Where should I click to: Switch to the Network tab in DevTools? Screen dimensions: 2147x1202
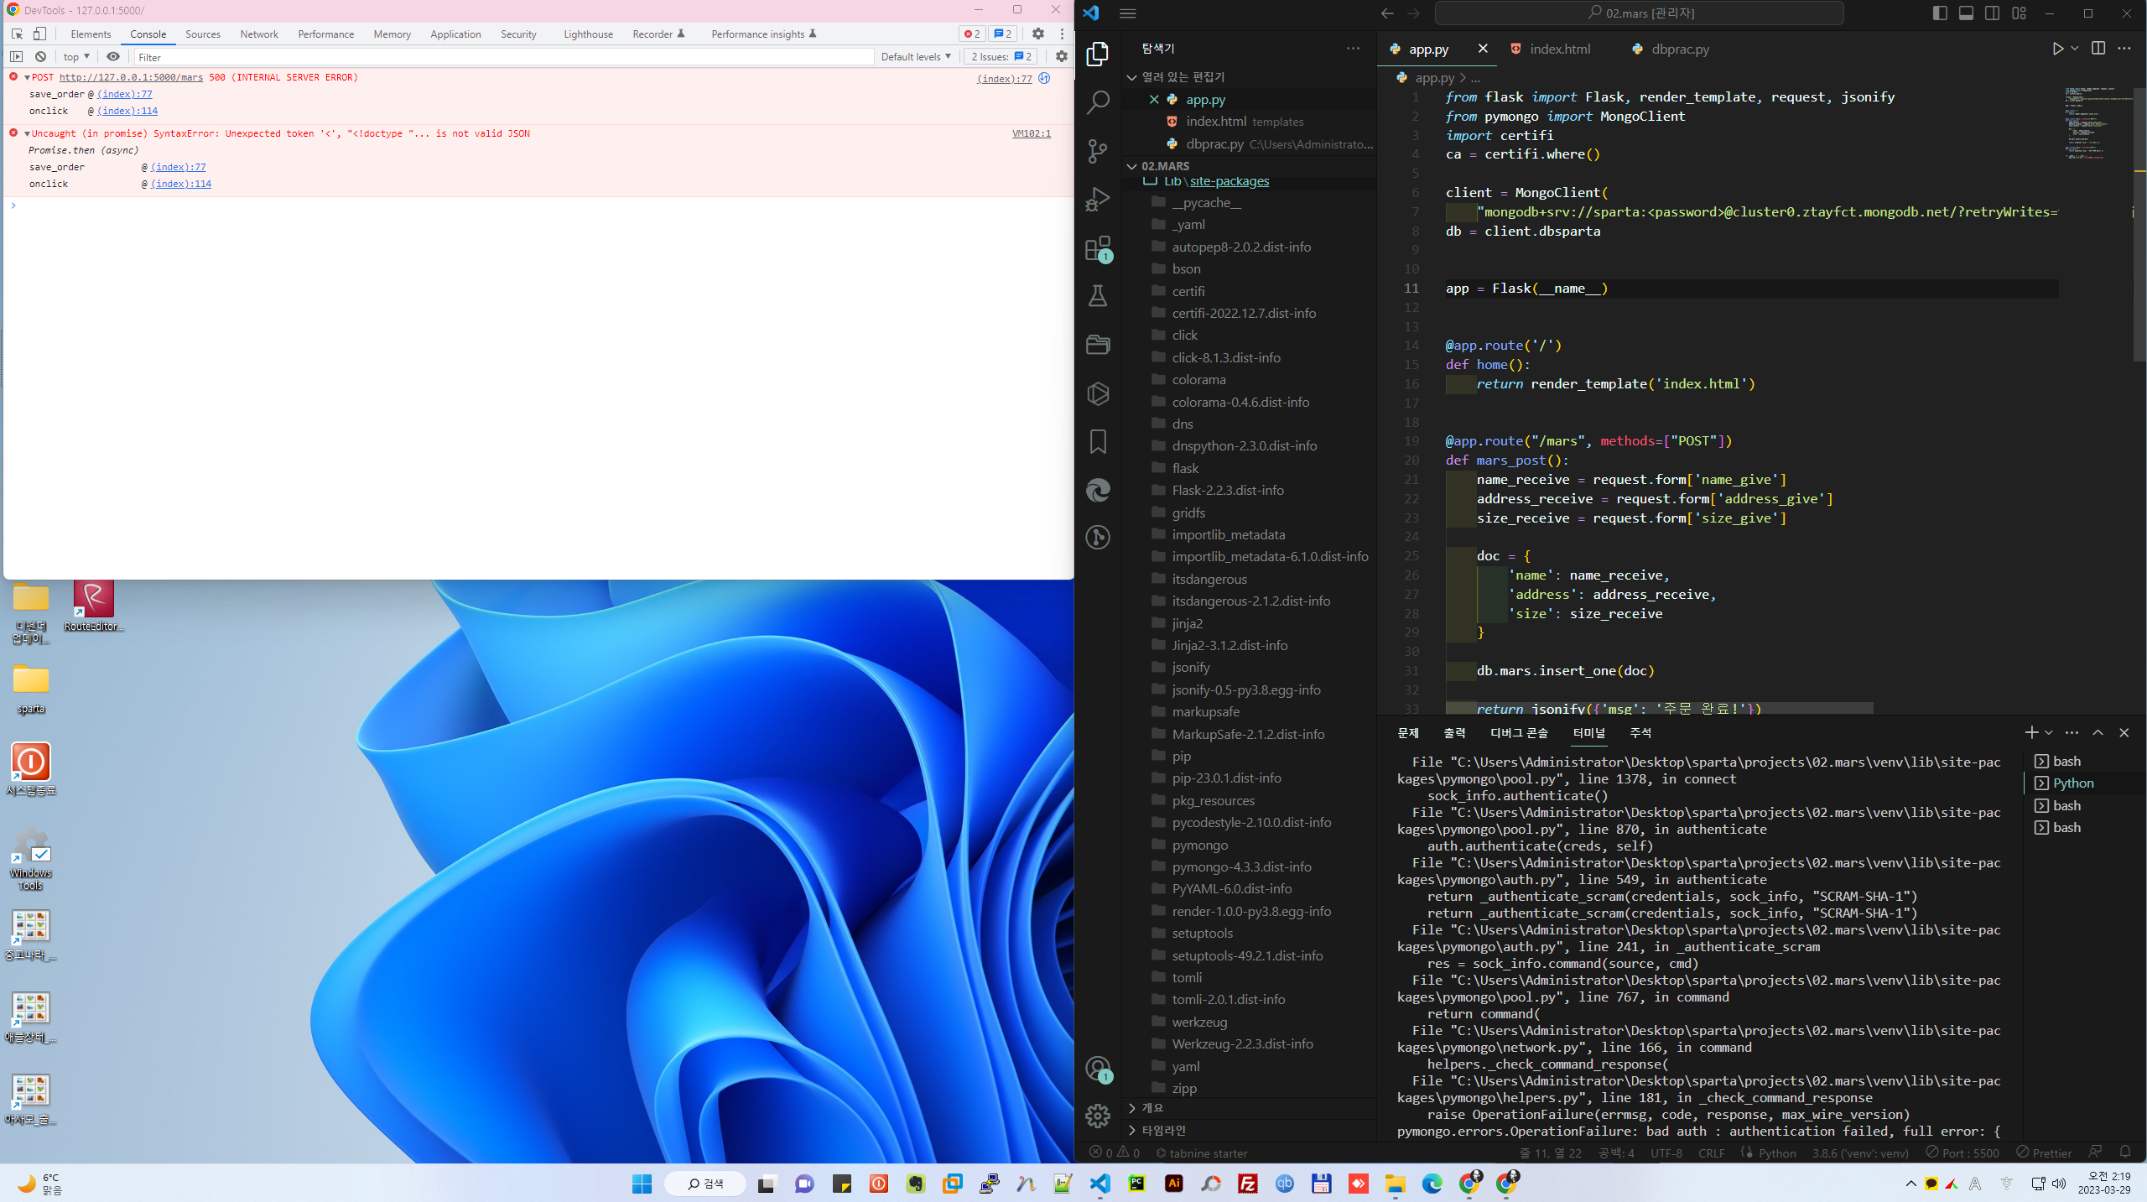click(259, 34)
